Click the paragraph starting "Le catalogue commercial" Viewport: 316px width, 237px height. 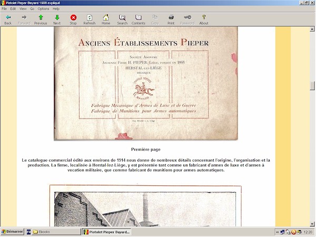(146, 165)
